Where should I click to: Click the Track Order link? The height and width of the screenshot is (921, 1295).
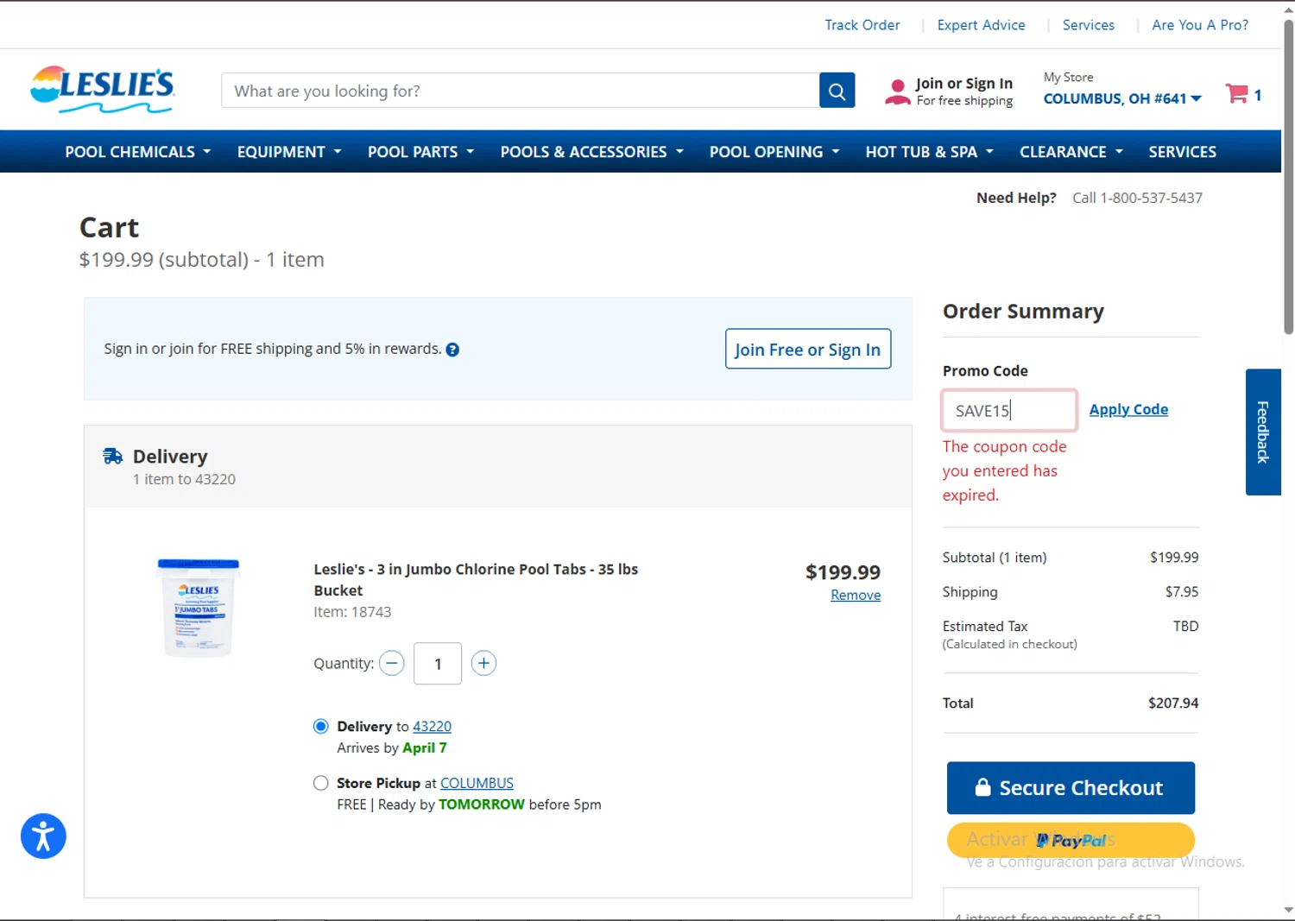(x=862, y=25)
